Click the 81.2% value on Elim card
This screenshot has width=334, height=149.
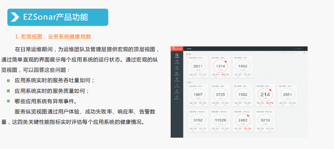coord(293,103)
